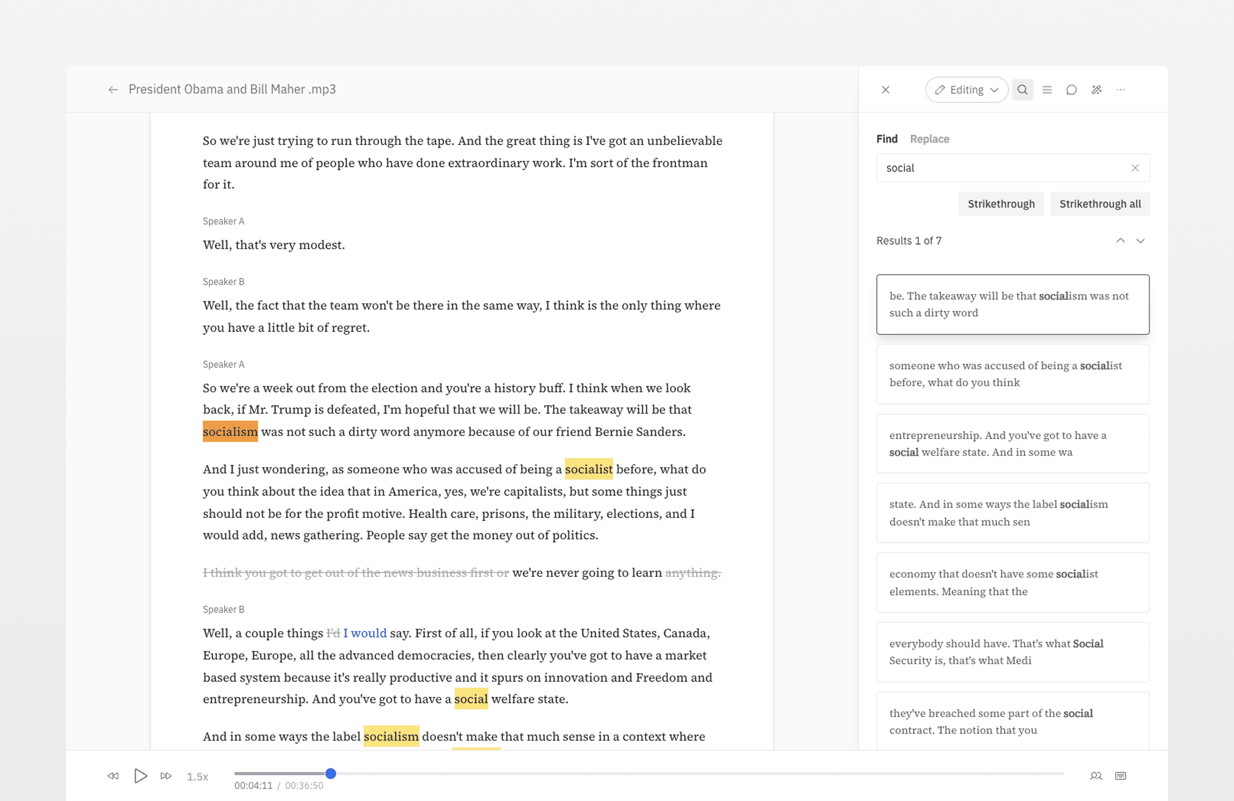Clear the search field with the X
The width and height of the screenshot is (1234, 801).
coord(1135,168)
